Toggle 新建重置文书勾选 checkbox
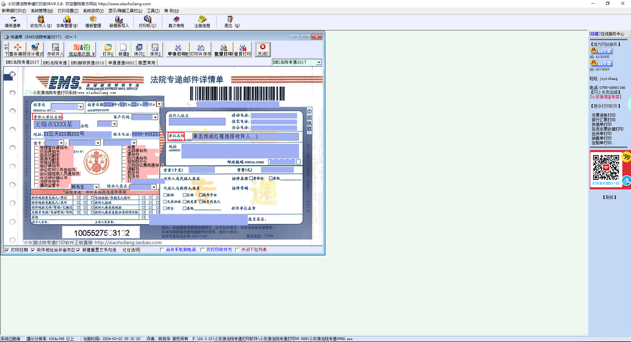The width and height of the screenshot is (631, 342). point(78,250)
